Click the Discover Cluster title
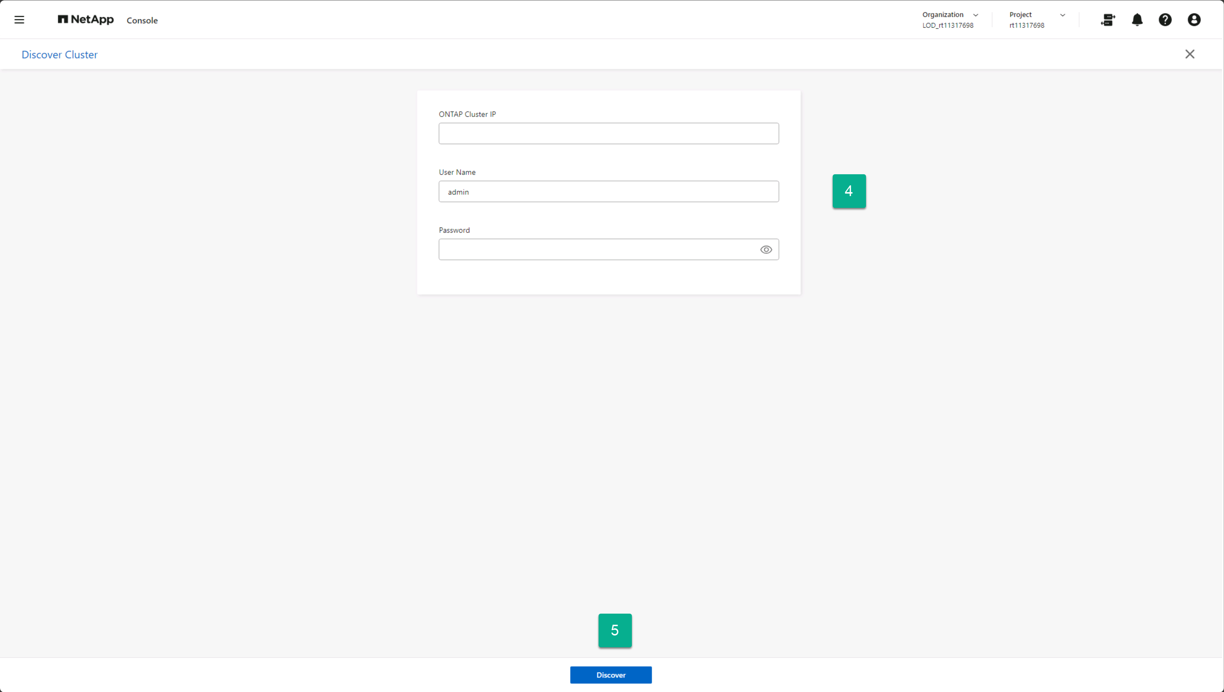 click(x=59, y=55)
